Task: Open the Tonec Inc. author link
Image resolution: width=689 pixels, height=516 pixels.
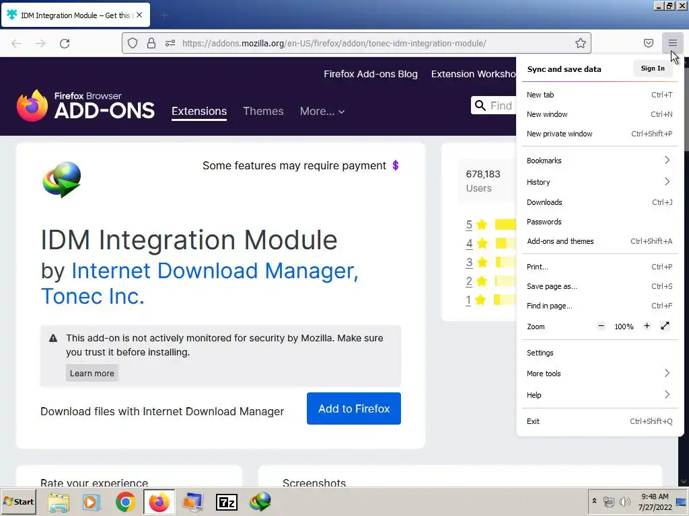Action: pos(93,296)
